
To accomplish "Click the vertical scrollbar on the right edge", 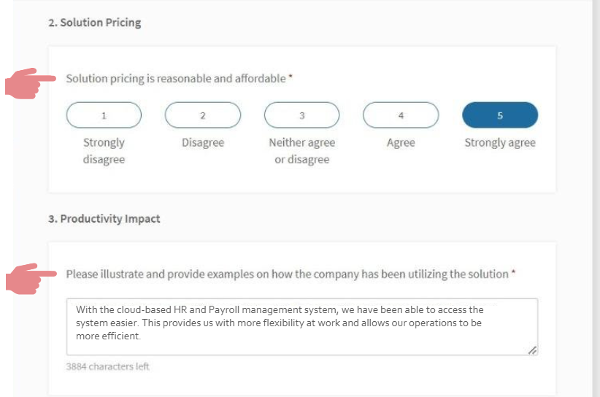I will [x=596, y=198].
